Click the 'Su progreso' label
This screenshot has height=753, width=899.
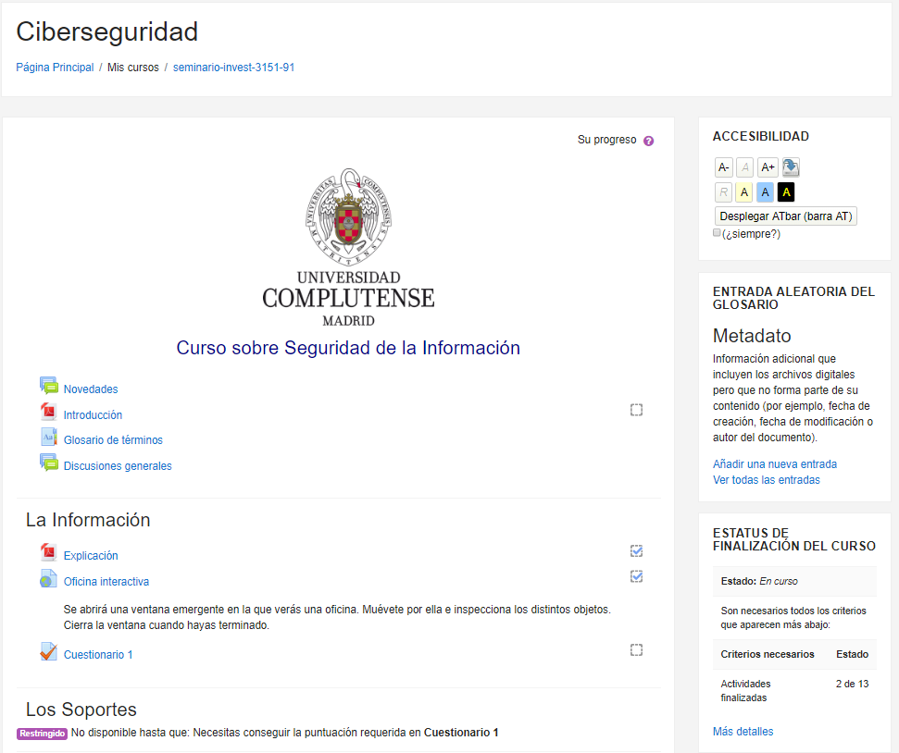[x=606, y=140]
